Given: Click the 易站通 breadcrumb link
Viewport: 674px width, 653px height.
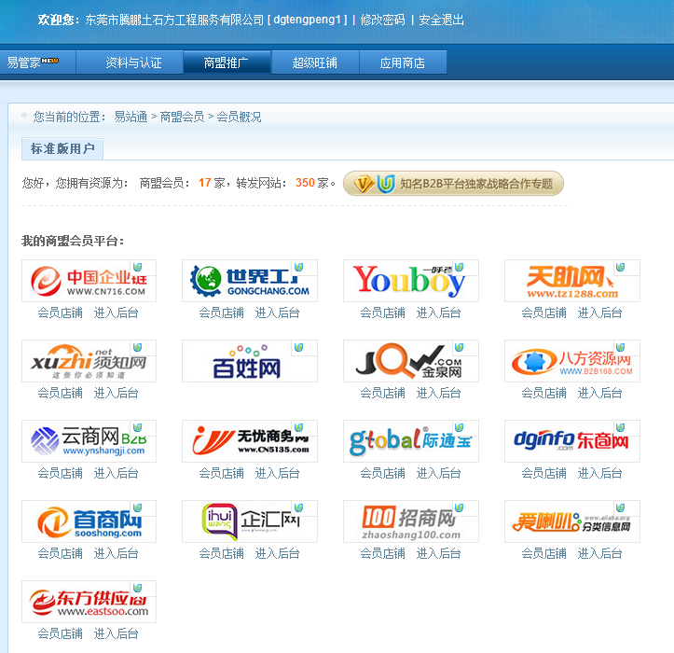Looking at the screenshot, I should (x=131, y=117).
